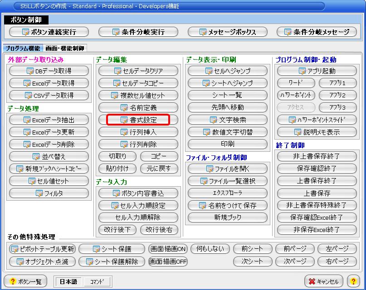Click the 画面描画OFF button
The height and width of the screenshot is (290, 366).
(168, 261)
